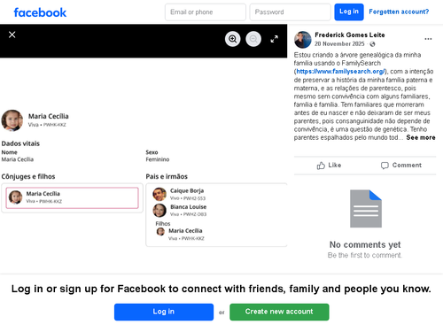Click the greyed zoom out magnifier icon

click(253, 39)
